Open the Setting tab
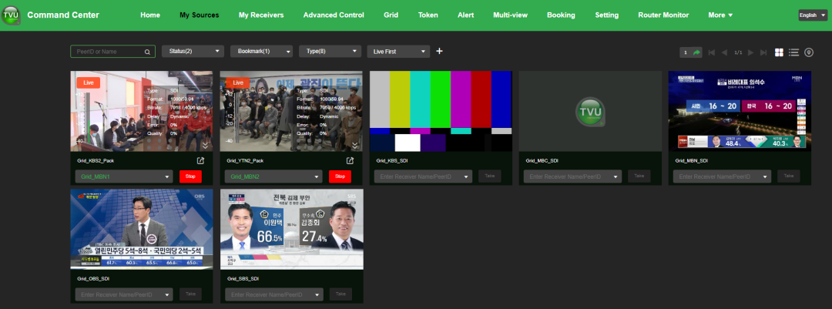The width and height of the screenshot is (832, 309). 606,15
